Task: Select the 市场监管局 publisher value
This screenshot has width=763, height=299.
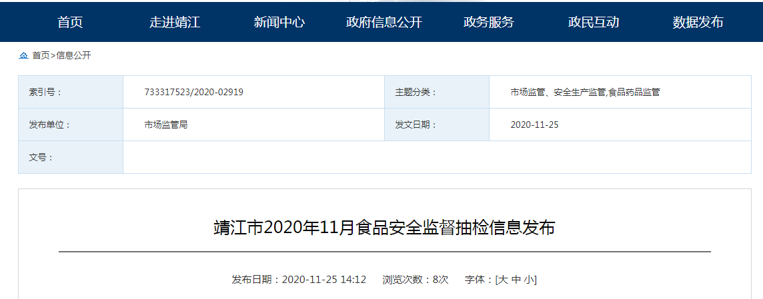Action: [166, 125]
